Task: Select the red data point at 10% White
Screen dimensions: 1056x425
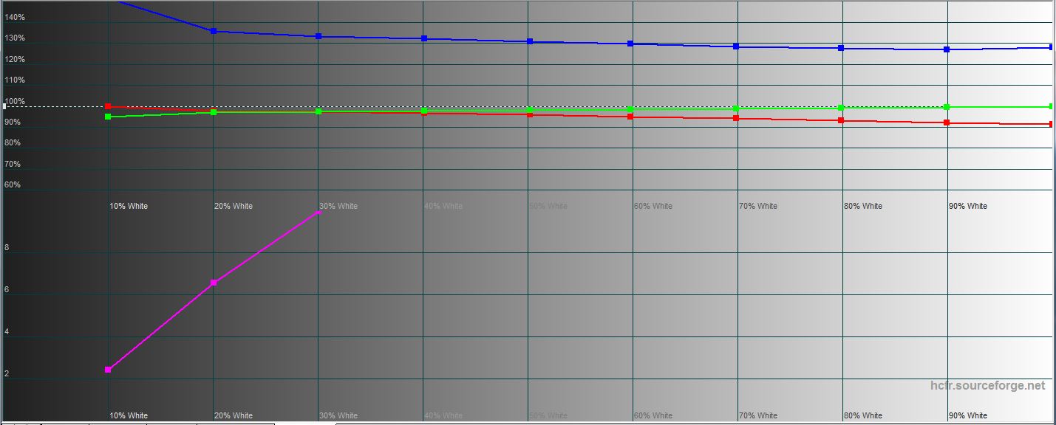Action: tap(109, 107)
